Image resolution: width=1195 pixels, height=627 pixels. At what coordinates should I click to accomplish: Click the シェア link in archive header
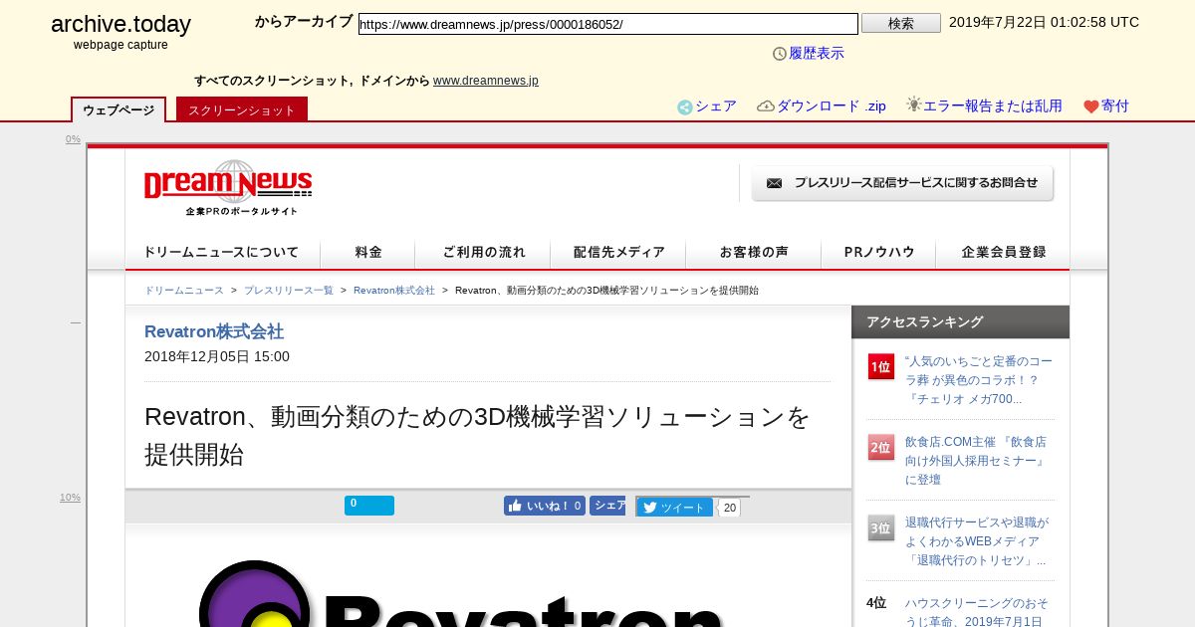click(x=716, y=106)
